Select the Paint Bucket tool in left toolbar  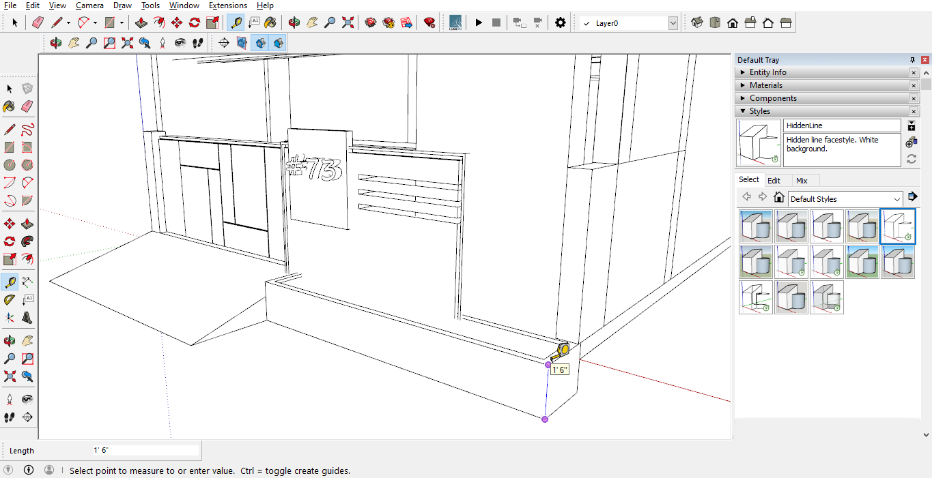10,106
